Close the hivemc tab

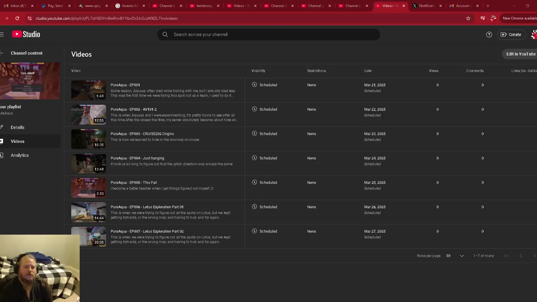point(143,6)
